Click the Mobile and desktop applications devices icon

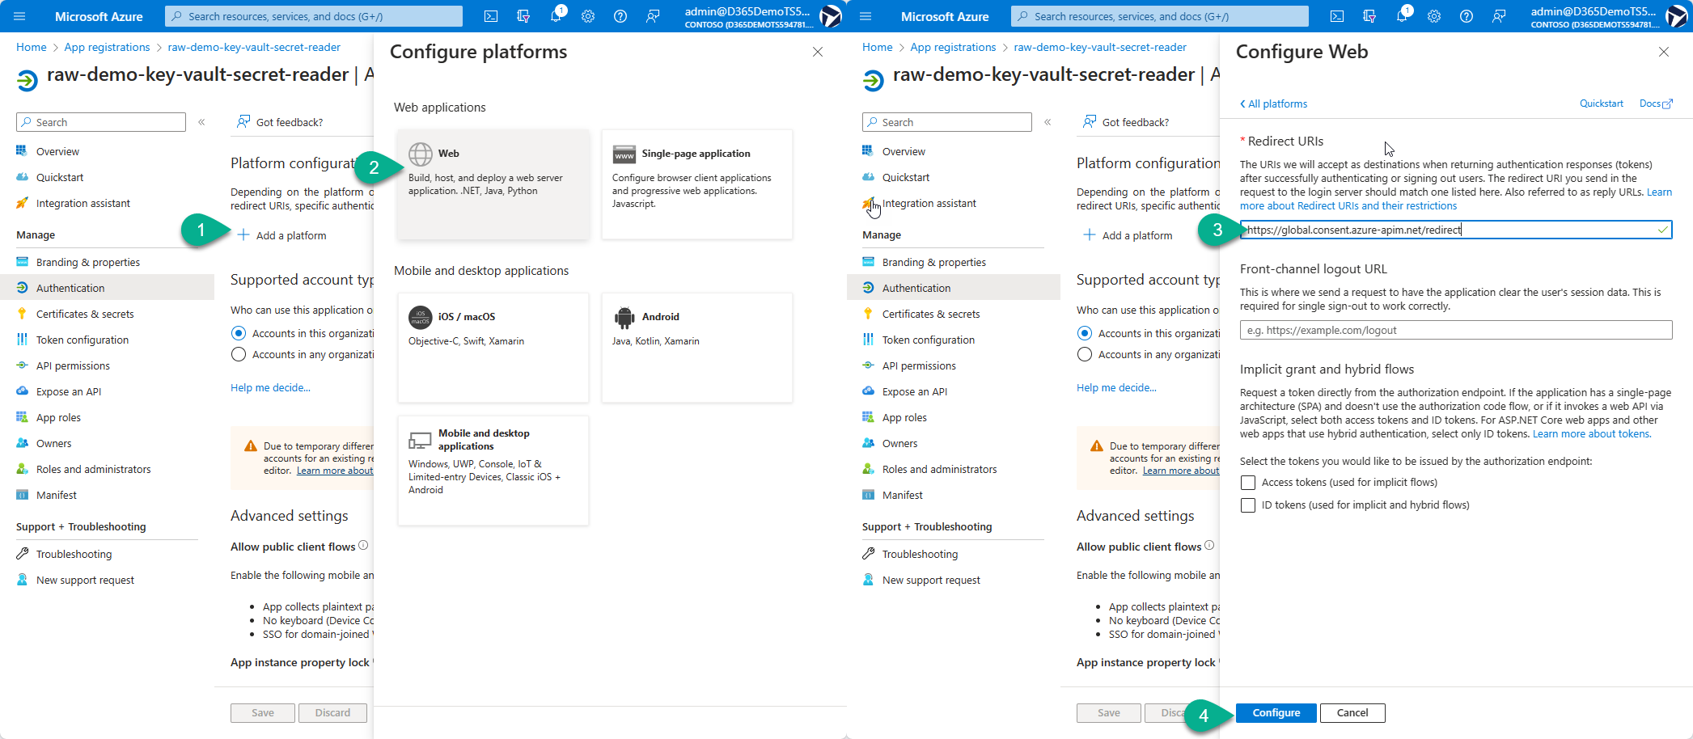(x=421, y=441)
